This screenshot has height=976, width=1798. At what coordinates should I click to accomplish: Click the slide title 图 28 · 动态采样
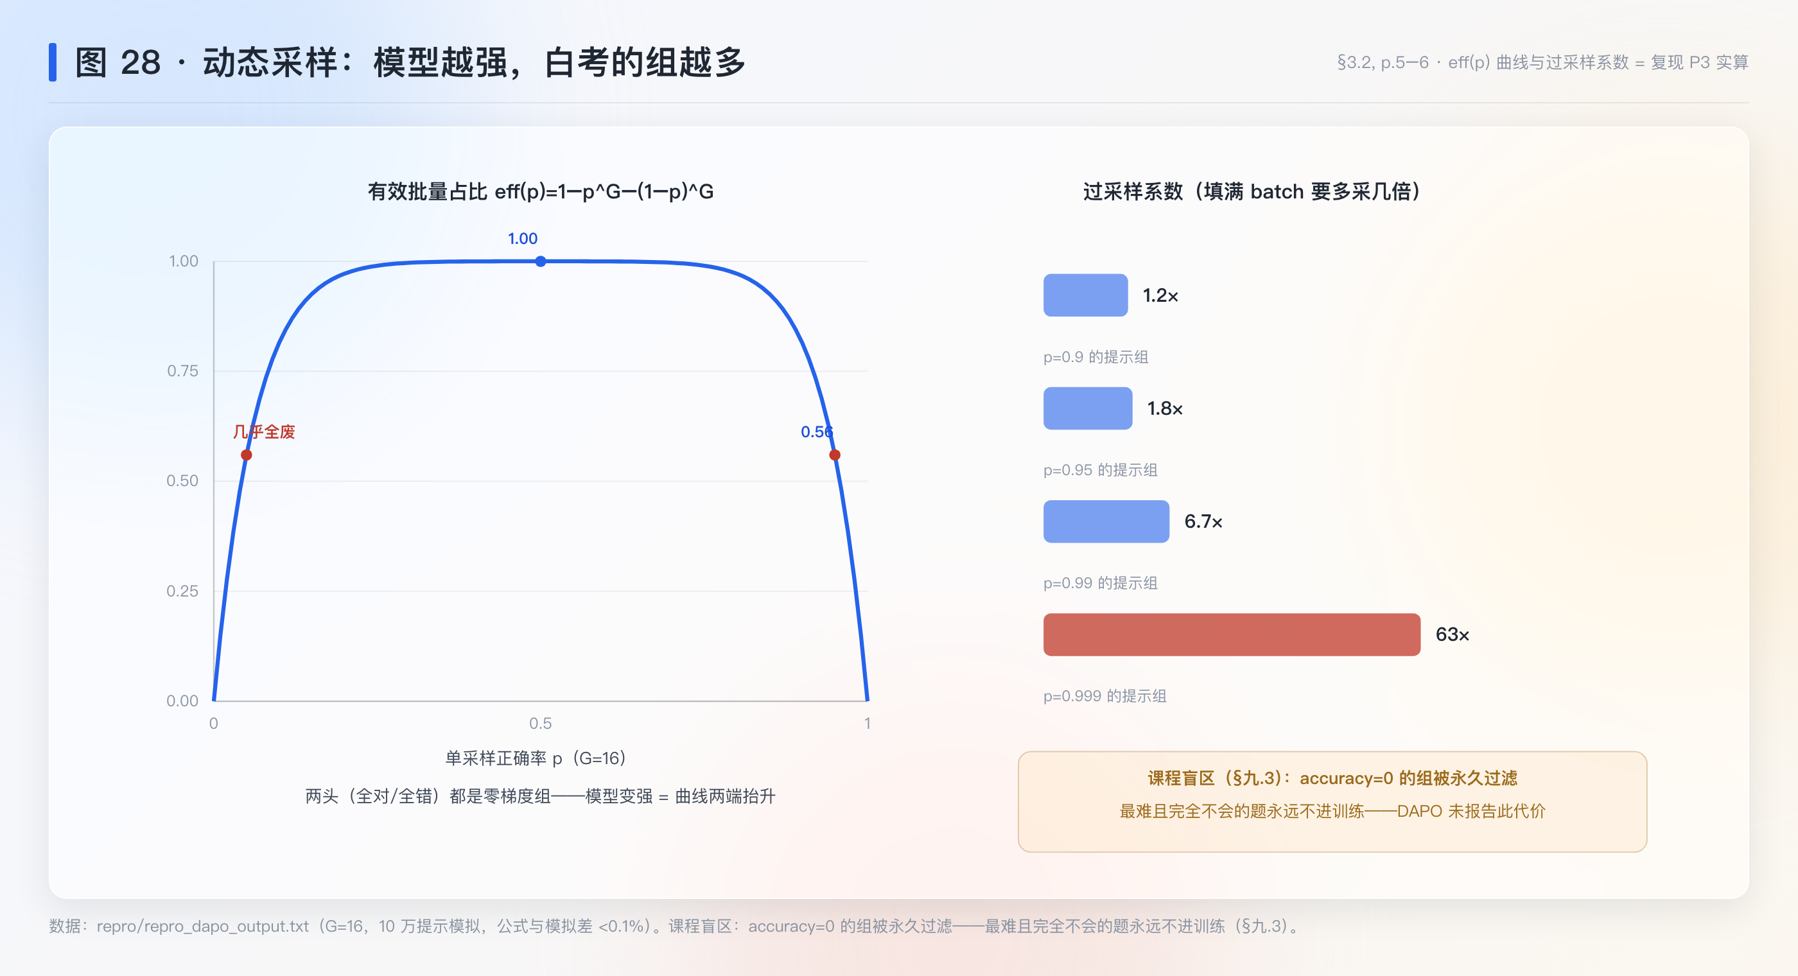(410, 63)
